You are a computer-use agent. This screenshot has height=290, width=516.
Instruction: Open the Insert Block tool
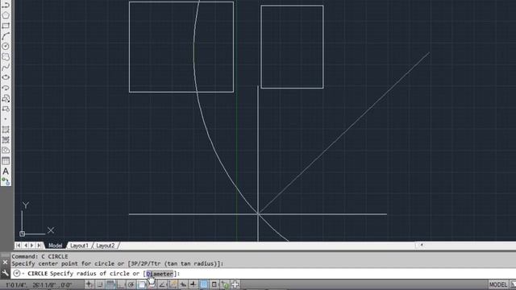click(x=6, y=98)
